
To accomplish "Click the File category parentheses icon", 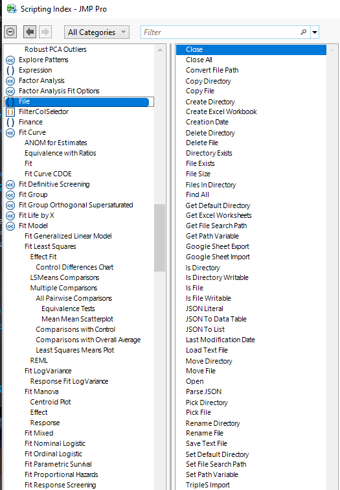I will (10, 102).
